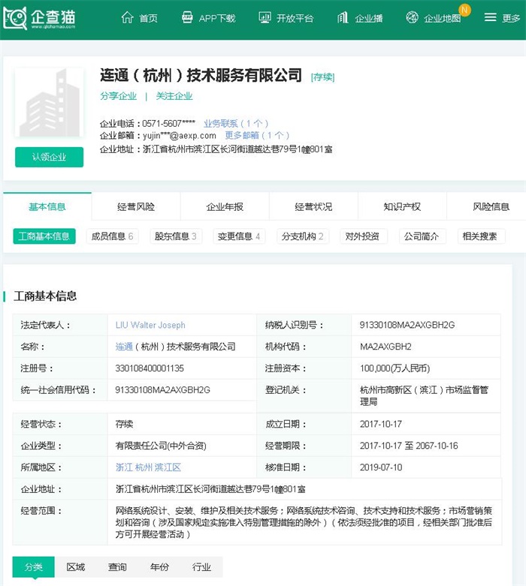Viewport: 526px width, 586px height.
Task: Open the 更多 hamburger menu icon
Action: tap(490, 17)
